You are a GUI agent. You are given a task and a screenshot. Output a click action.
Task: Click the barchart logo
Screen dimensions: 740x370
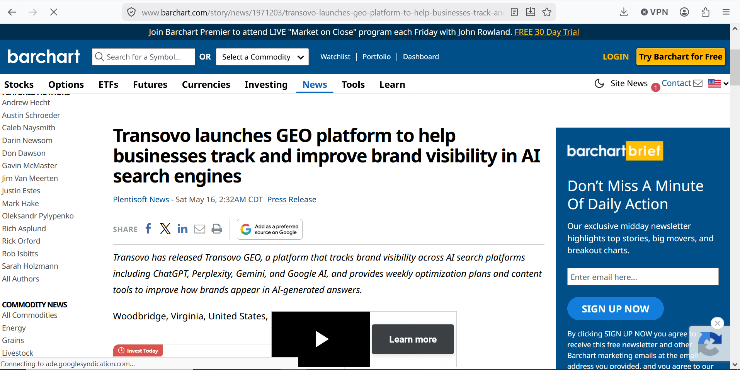[44, 56]
